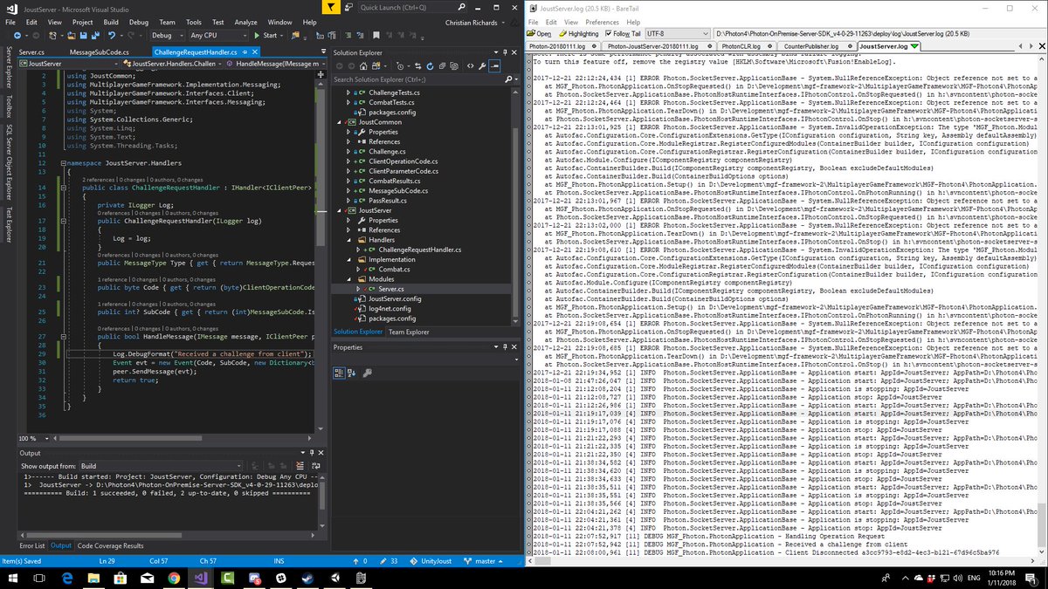Toggle the Follow Tail checkbox

609,33
